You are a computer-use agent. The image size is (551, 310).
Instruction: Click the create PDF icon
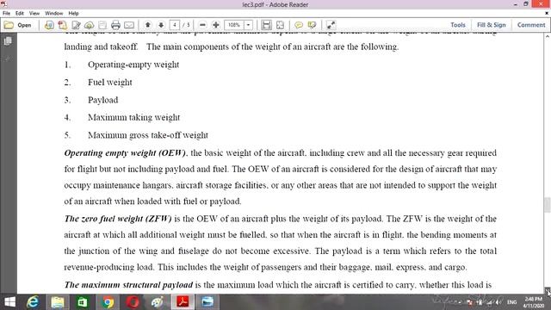63,25
